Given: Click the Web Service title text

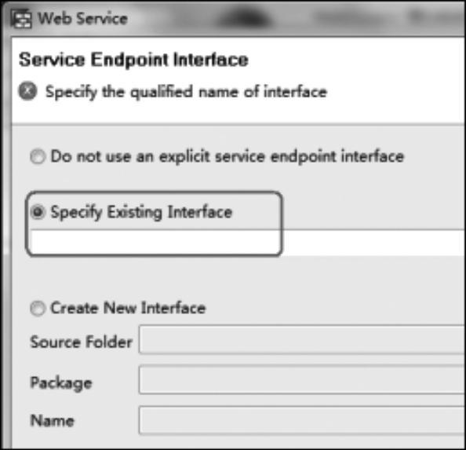Looking at the screenshot, I should [x=83, y=18].
